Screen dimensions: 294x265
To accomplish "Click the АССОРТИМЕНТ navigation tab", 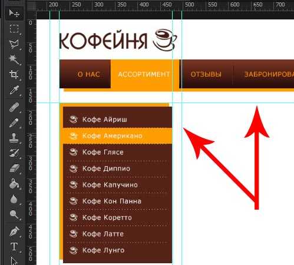I will point(144,74).
